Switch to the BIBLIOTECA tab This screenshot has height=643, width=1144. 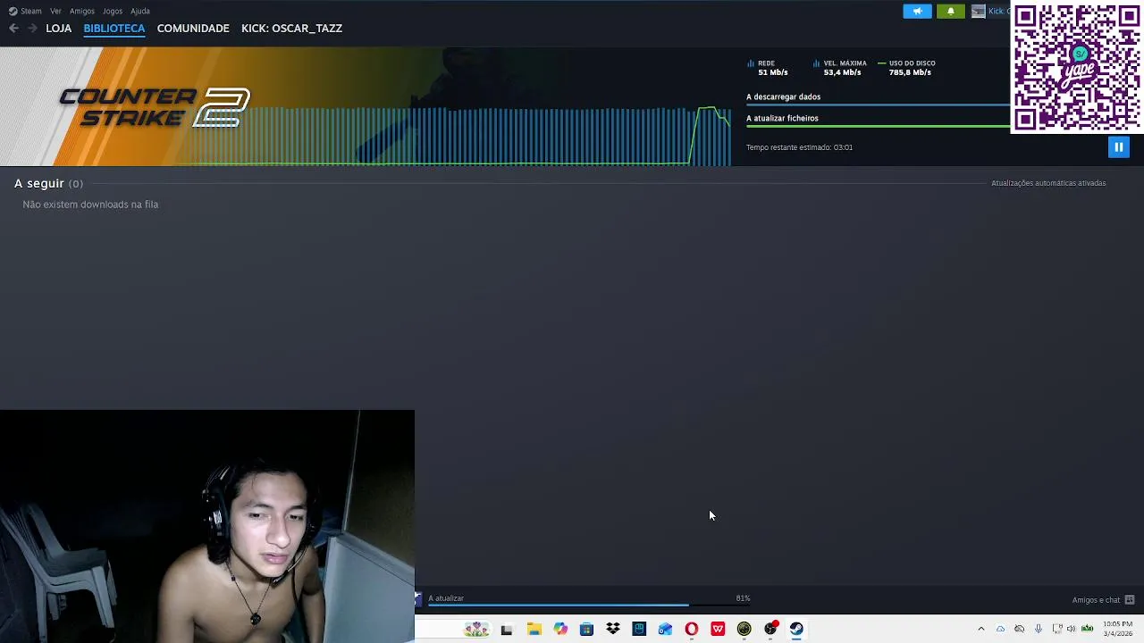114,29
